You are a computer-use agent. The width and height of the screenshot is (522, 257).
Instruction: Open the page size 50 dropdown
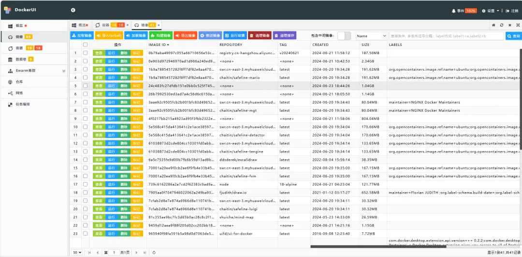click(77, 253)
